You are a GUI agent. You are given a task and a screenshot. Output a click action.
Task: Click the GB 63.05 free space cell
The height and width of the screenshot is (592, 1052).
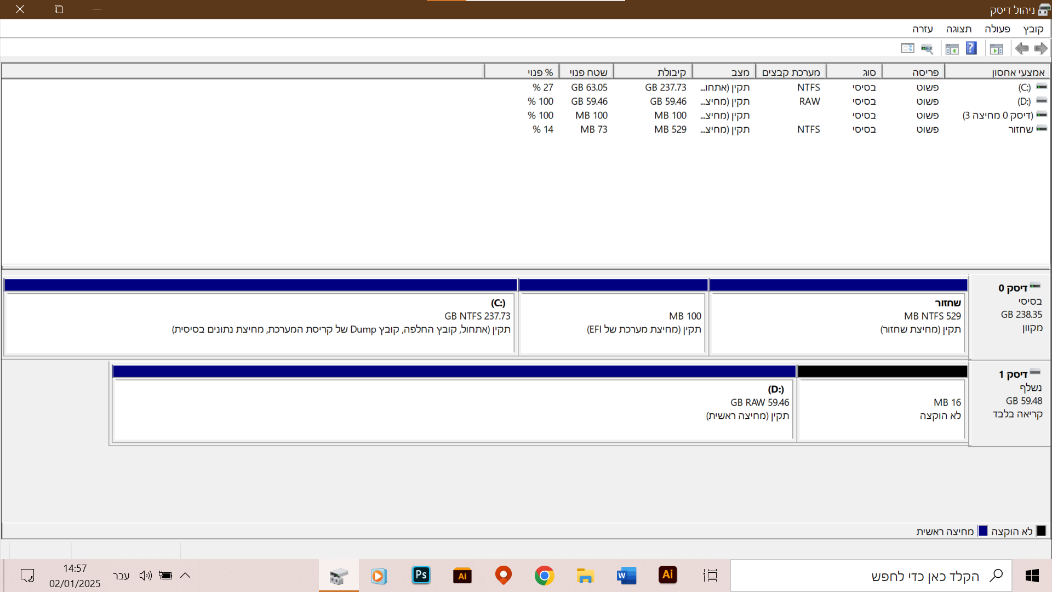pos(589,87)
